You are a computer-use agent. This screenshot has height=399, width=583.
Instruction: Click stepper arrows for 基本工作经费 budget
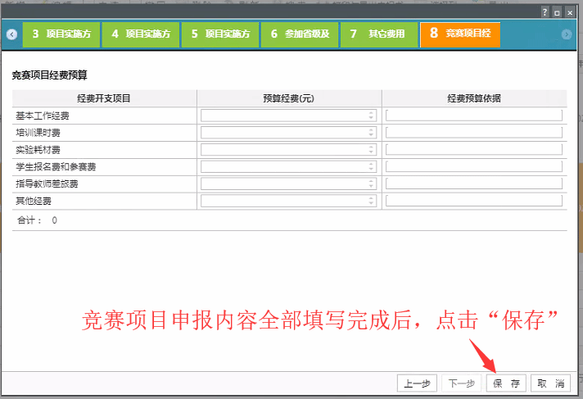tap(371, 116)
